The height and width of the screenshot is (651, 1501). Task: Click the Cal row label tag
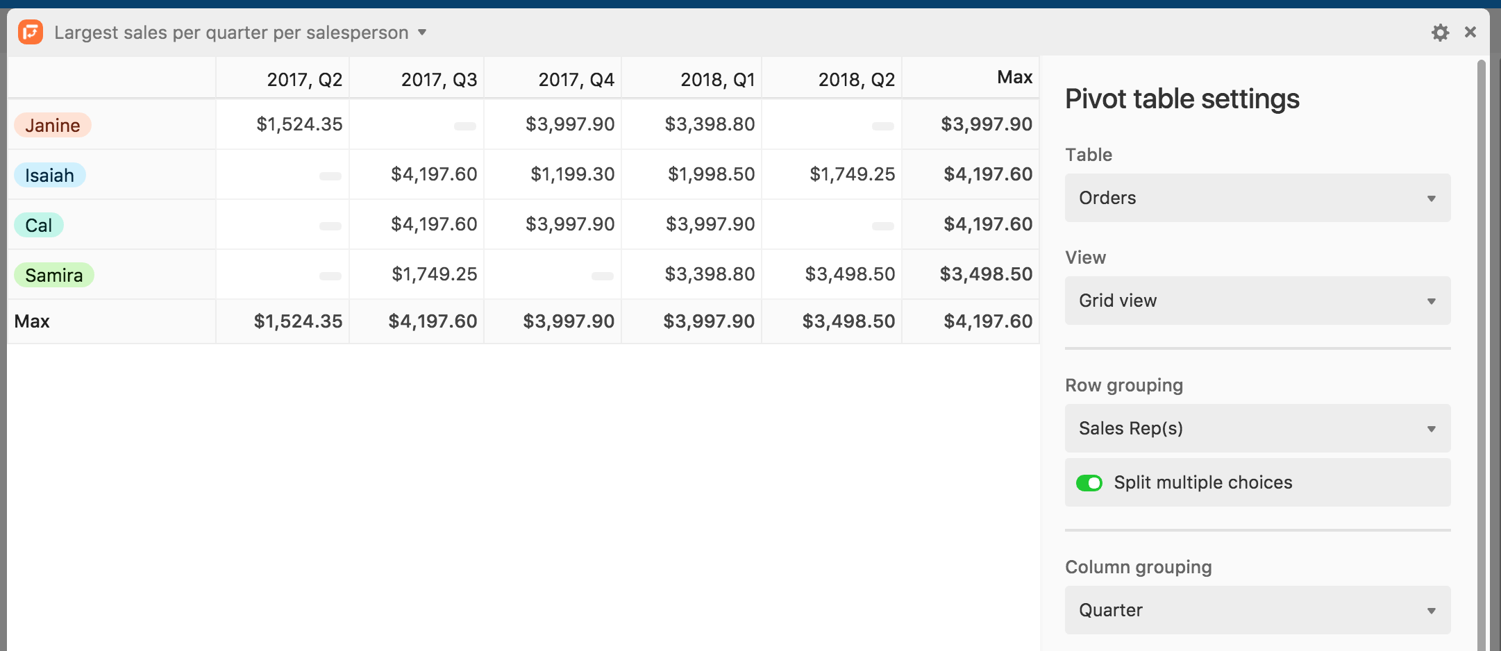coord(39,225)
